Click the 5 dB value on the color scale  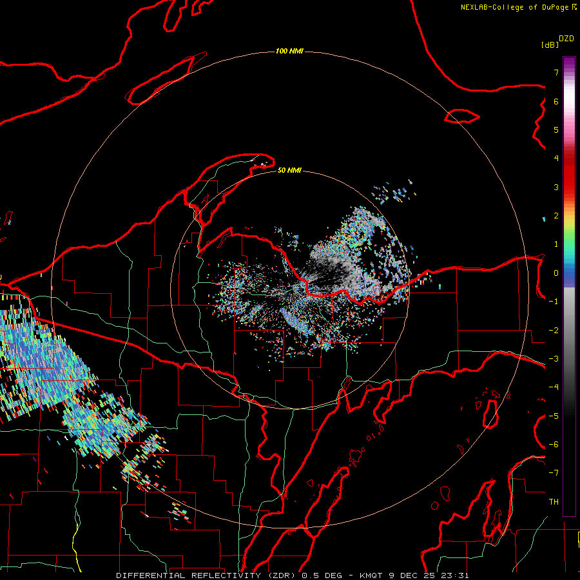pos(556,130)
